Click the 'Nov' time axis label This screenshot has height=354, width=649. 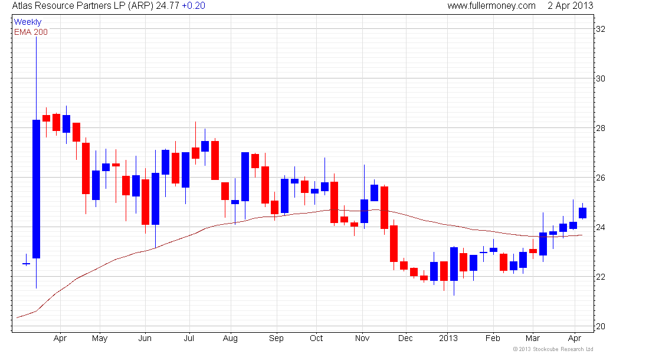tap(362, 338)
